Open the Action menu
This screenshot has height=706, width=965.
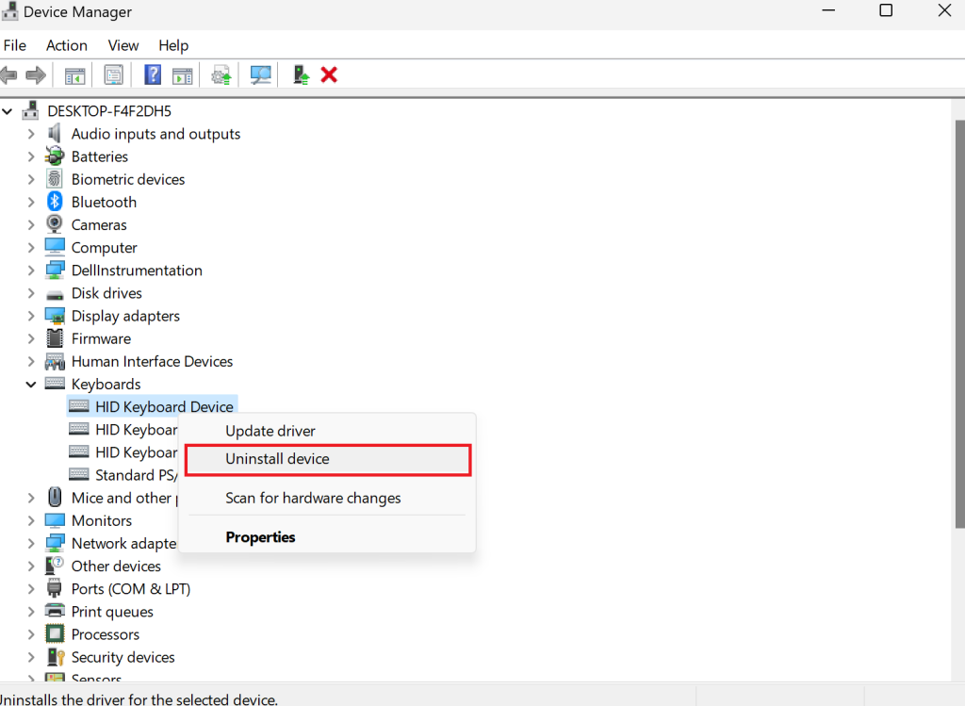66,44
